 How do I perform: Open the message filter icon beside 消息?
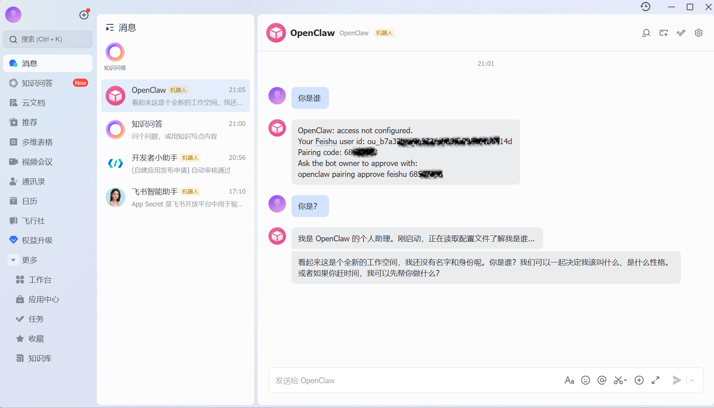point(109,27)
